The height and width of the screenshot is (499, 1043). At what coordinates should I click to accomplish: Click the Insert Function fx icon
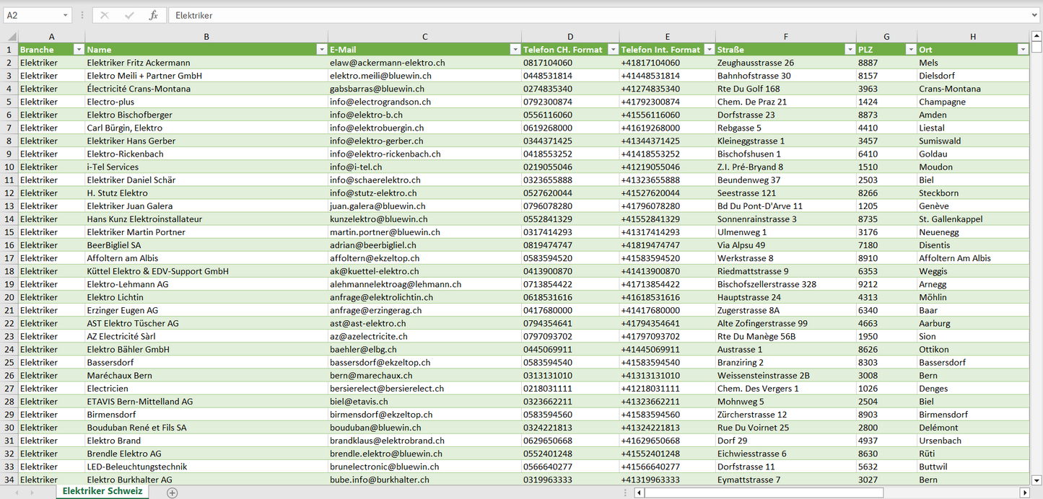coord(153,15)
